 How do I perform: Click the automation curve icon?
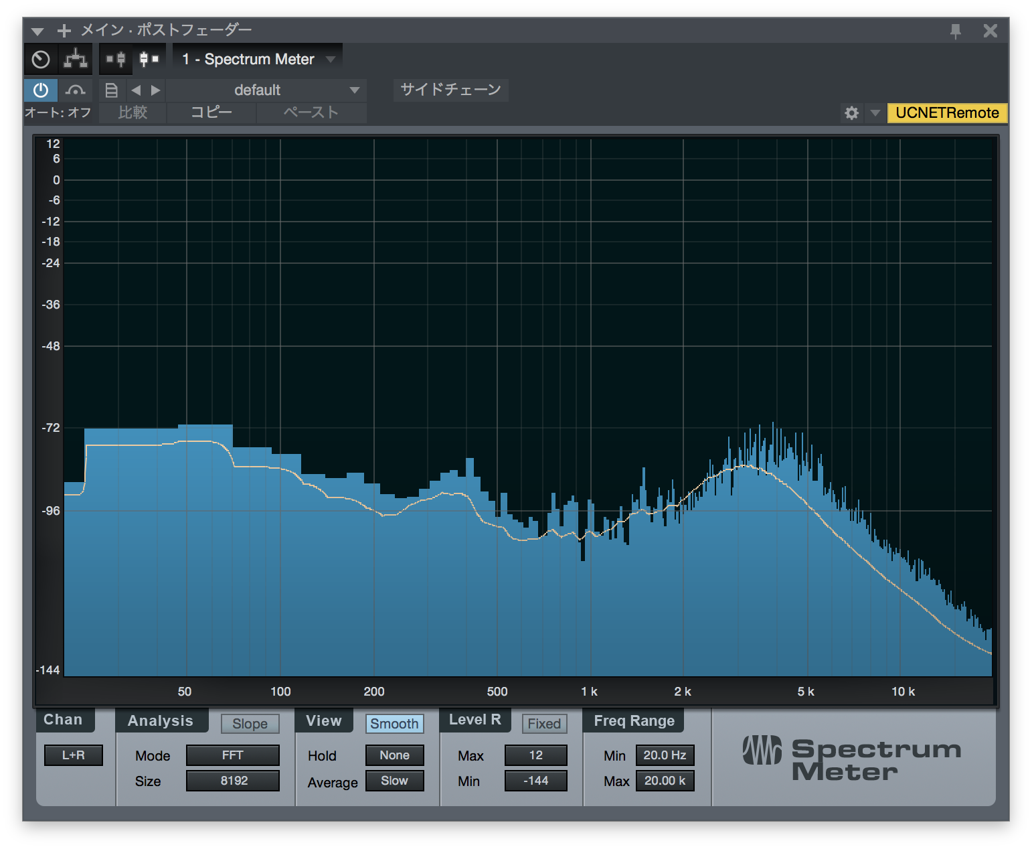(76, 90)
